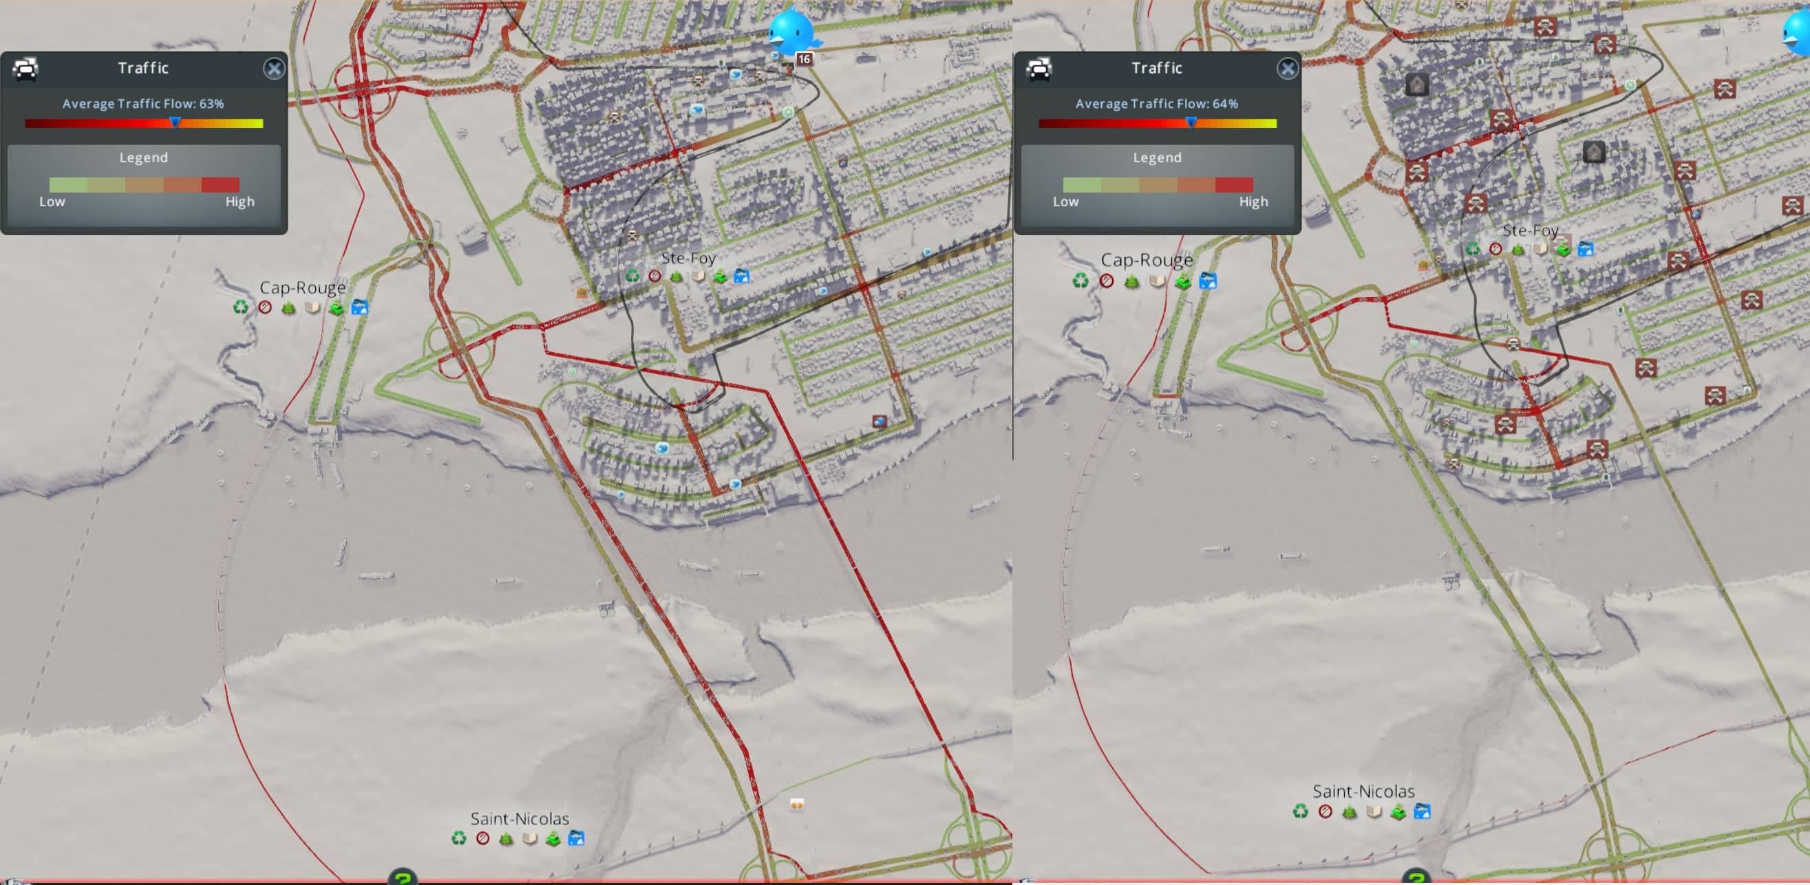Click the Cap-Rouge district name in left view

point(302,287)
